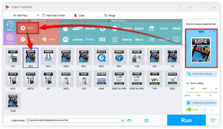Choose the Microsoft device brand

click(90, 29)
